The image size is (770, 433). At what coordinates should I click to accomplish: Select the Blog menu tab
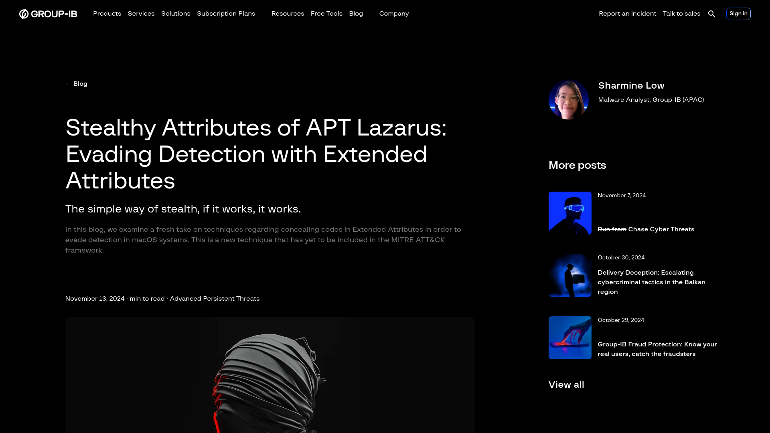pos(356,13)
